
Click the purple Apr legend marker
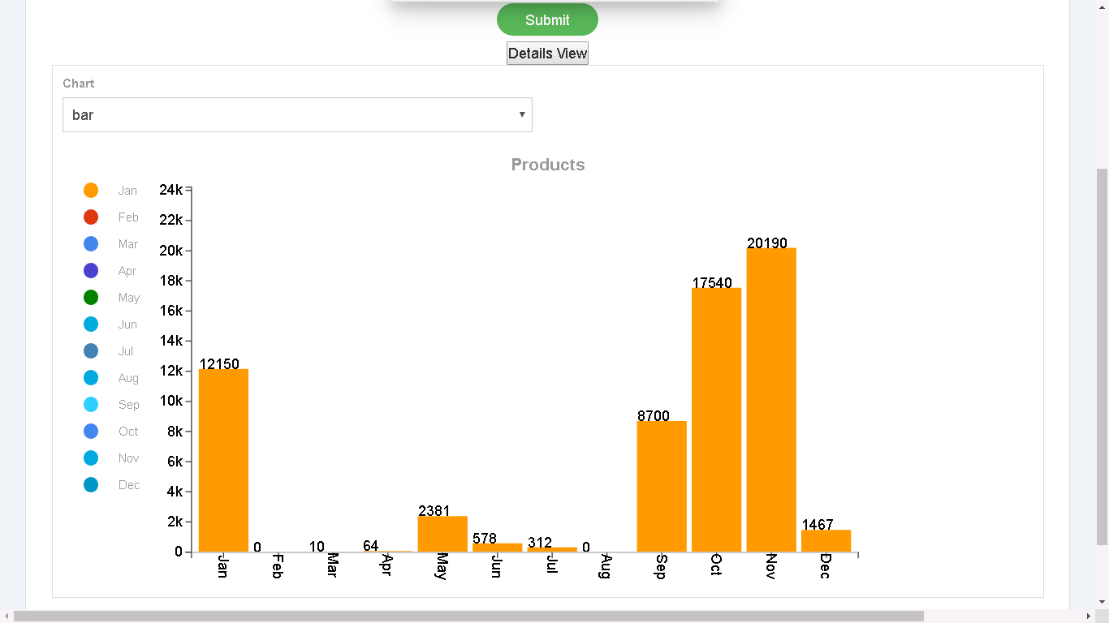point(90,270)
